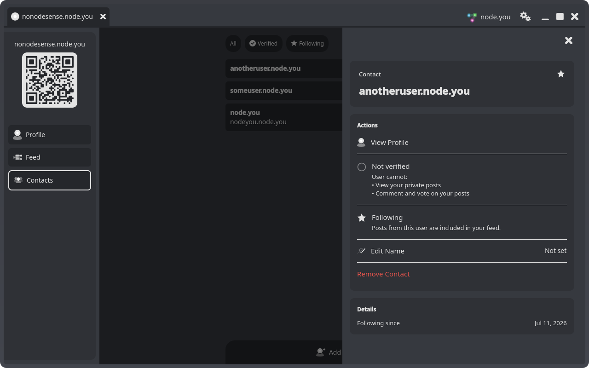
Task: Click the Edit Name pen icon
Action: tap(362, 251)
